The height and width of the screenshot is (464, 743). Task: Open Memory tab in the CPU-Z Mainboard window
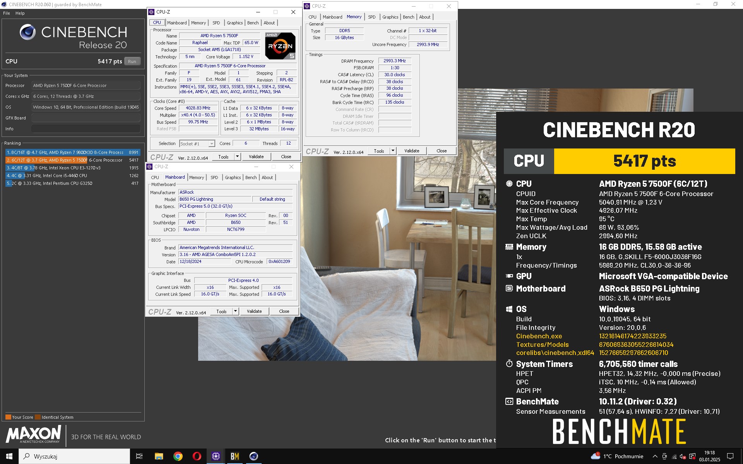point(197,177)
